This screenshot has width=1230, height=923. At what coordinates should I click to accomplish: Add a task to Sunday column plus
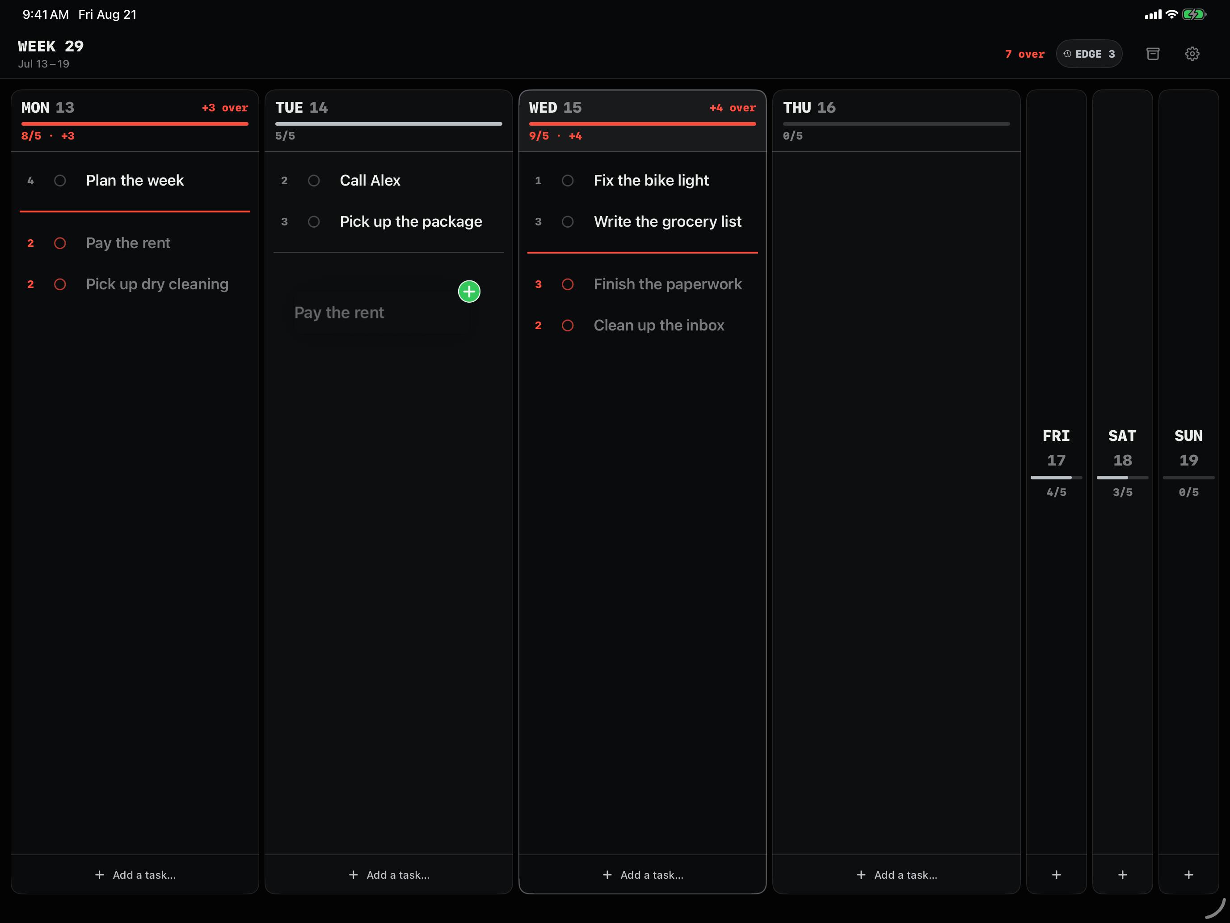(1188, 875)
